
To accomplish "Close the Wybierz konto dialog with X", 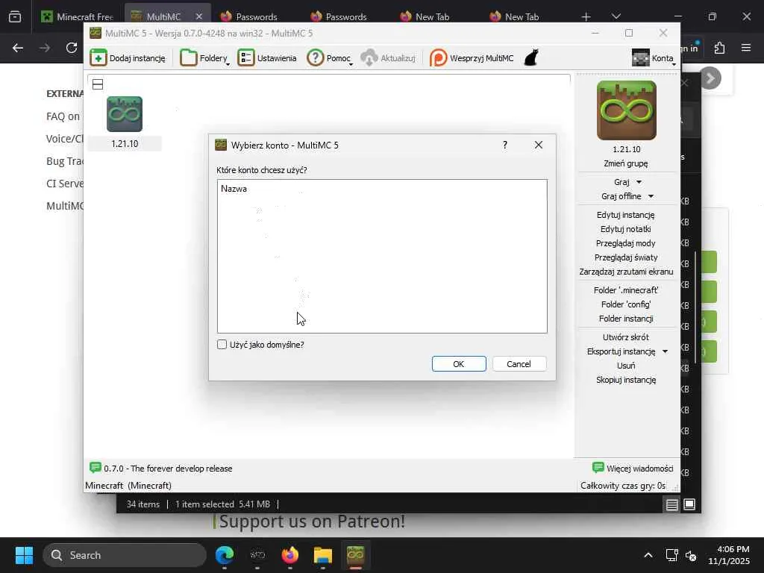I will pos(538,145).
